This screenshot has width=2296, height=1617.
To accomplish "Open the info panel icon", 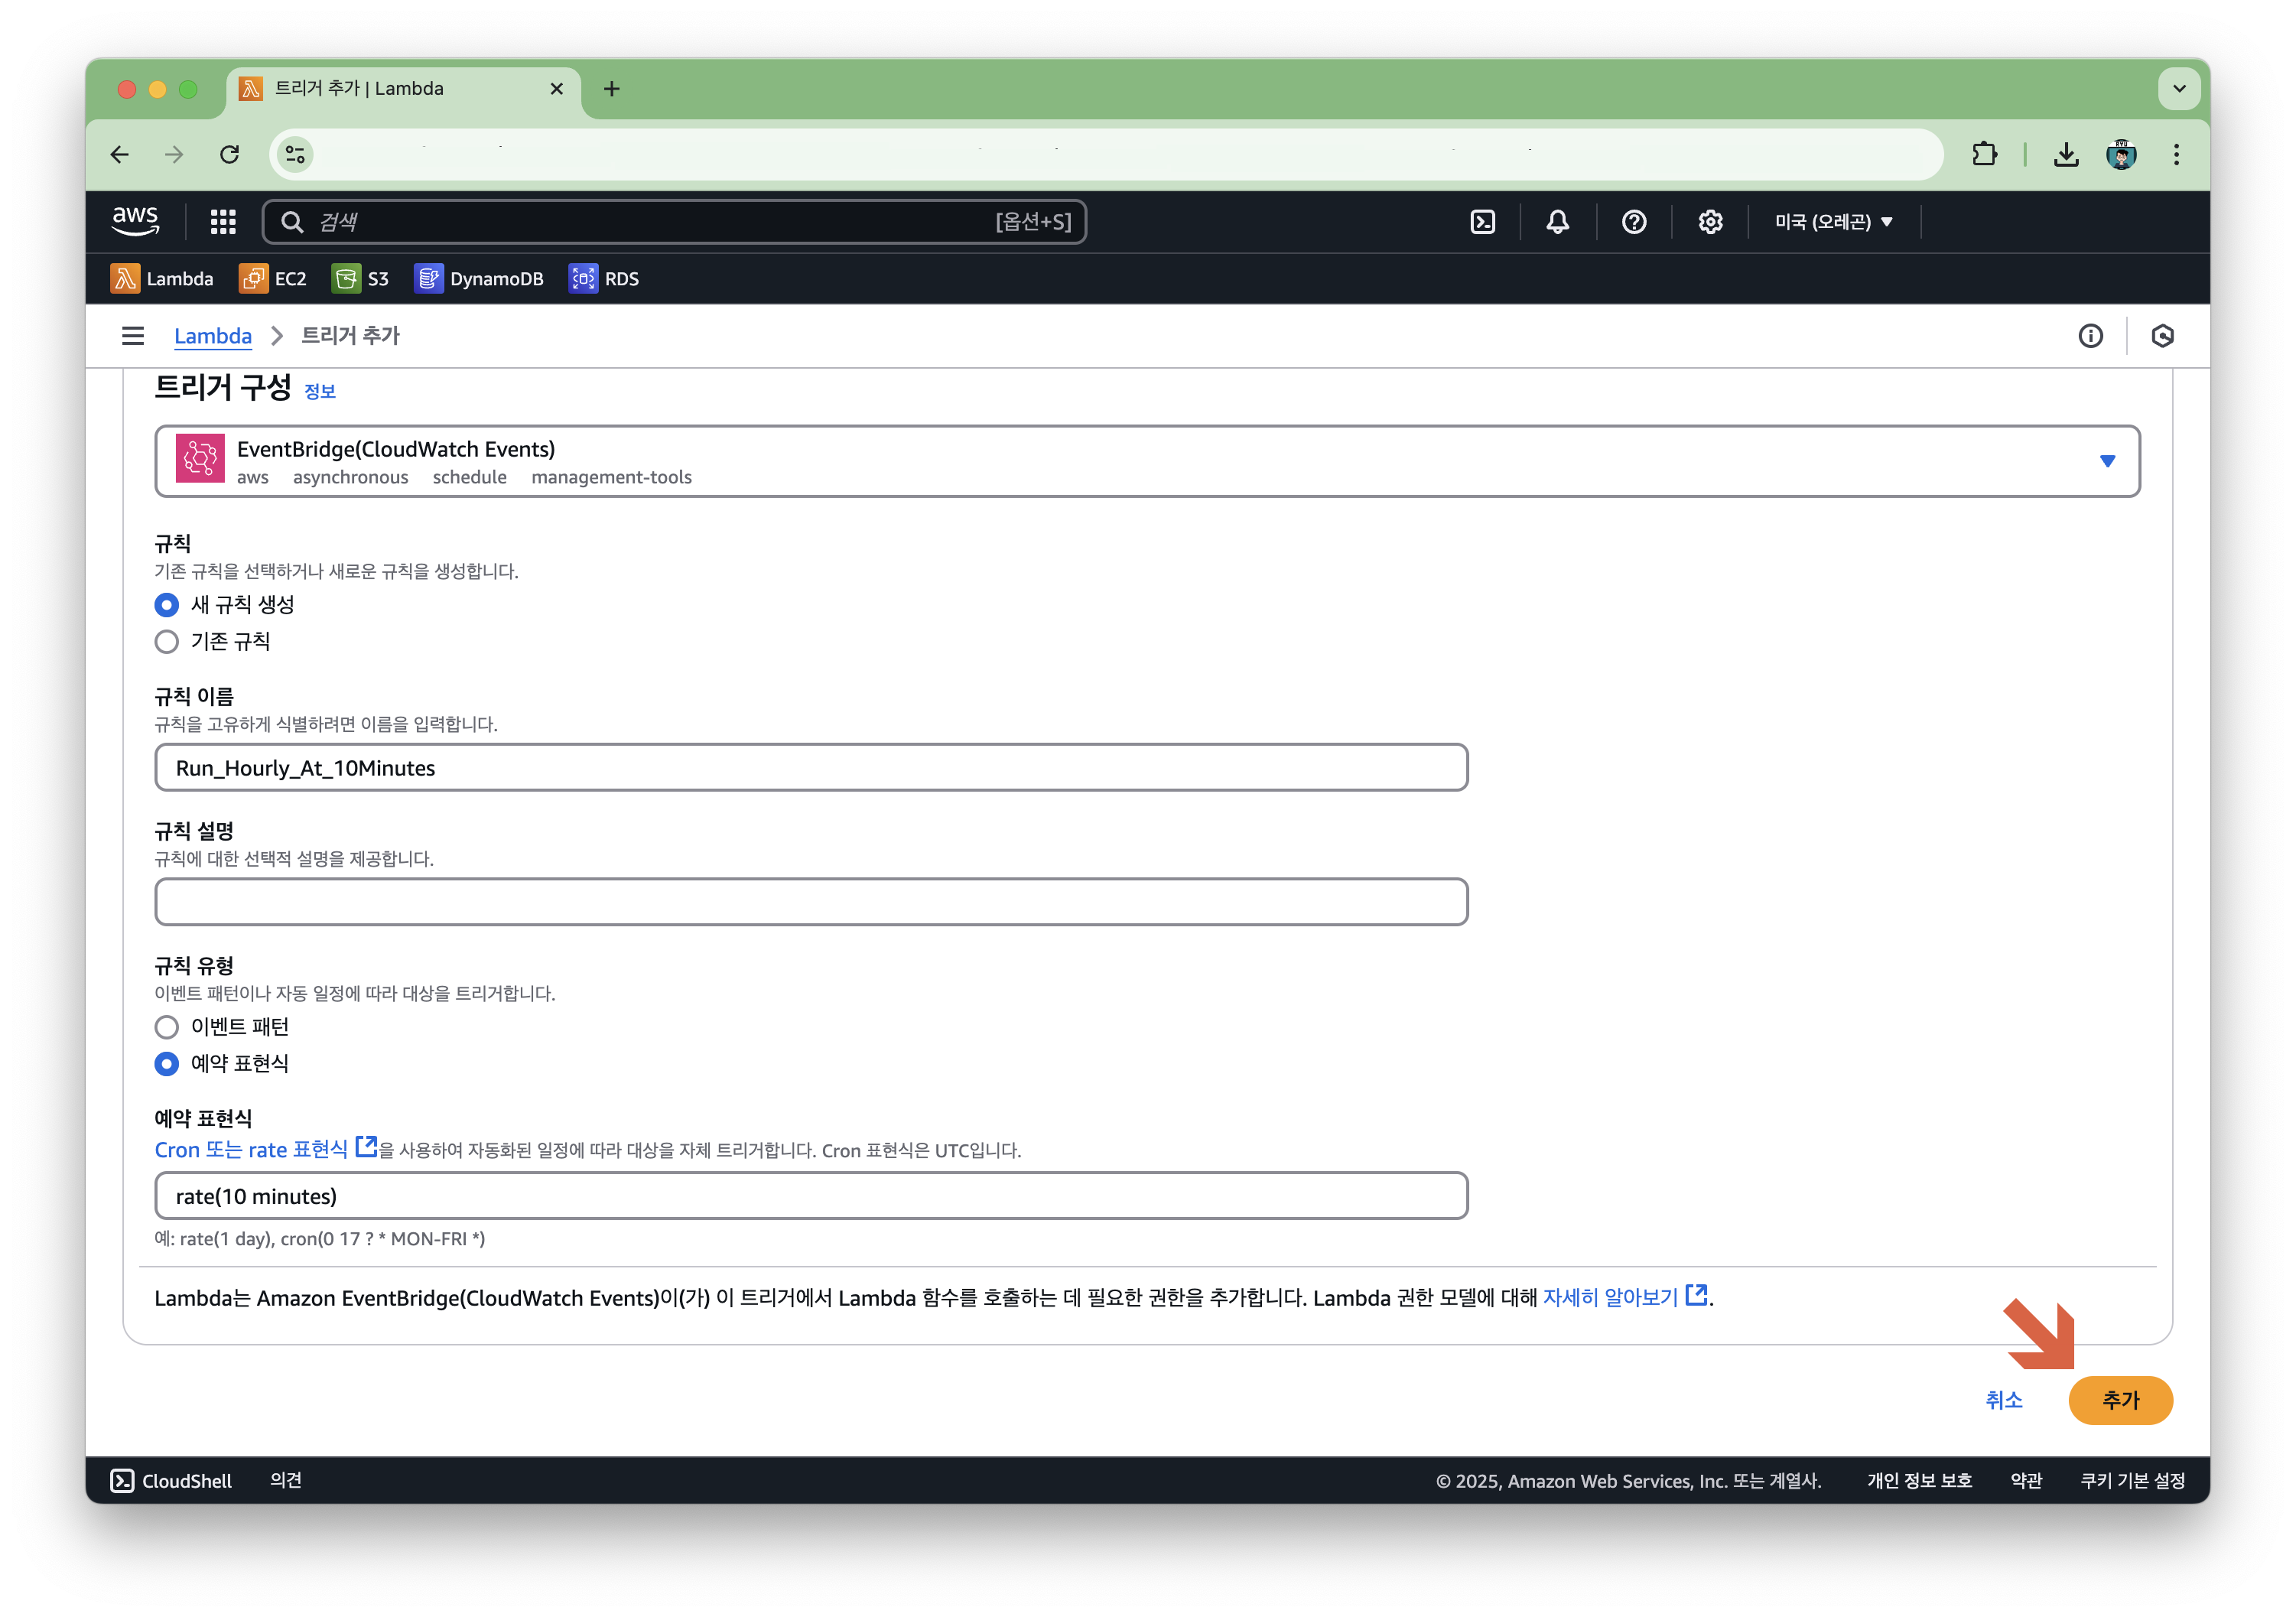I will (x=2090, y=336).
